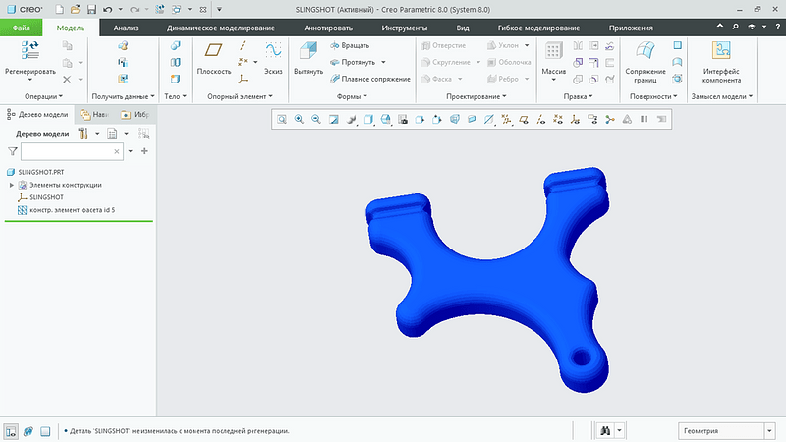Clear the model tree search field X
Screen dimensions: 786x442
117,151
